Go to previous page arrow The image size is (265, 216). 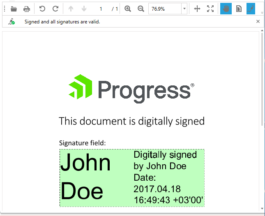point(71,9)
